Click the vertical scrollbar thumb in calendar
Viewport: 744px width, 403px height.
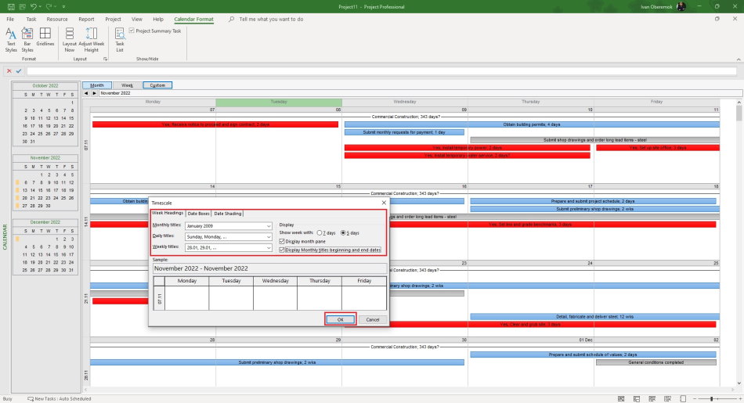tap(739, 113)
